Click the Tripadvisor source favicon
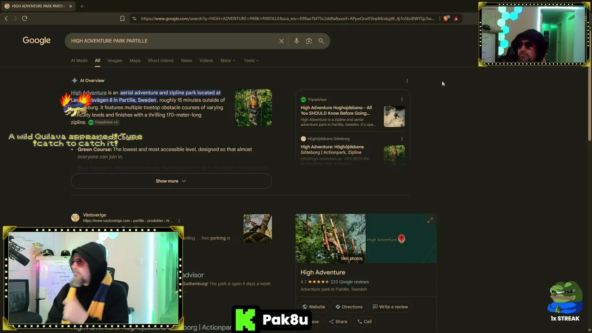The width and height of the screenshot is (592, 333). point(303,99)
